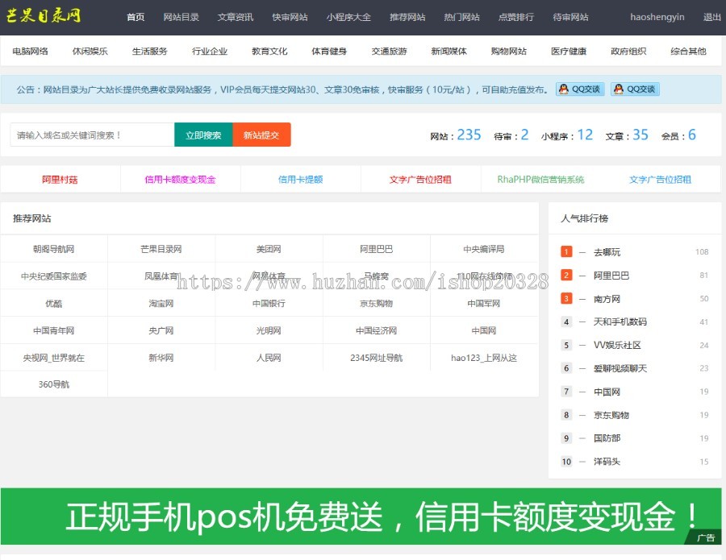Open 360导航 in recommended sites
Image resolution: width=726 pixels, height=560 pixels.
point(54,384)
